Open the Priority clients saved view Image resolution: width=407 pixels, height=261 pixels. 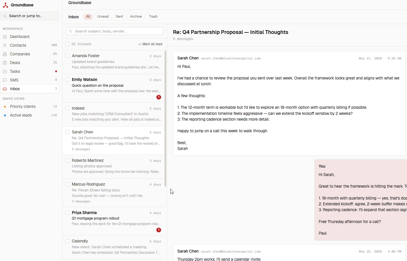(x=30, y=107)
